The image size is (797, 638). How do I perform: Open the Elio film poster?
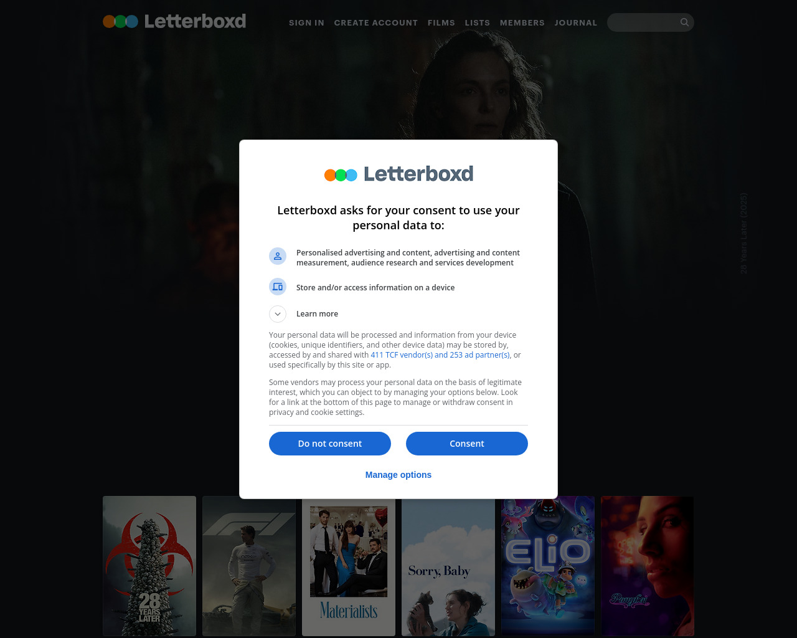tap(548, 566)
